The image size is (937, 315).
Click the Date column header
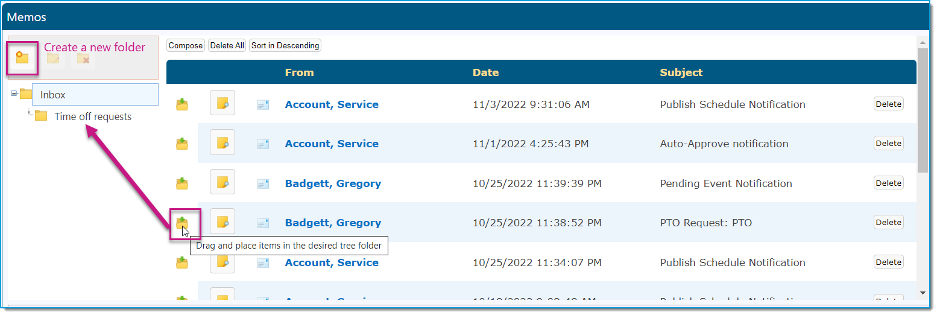click(x=485, y=72)
